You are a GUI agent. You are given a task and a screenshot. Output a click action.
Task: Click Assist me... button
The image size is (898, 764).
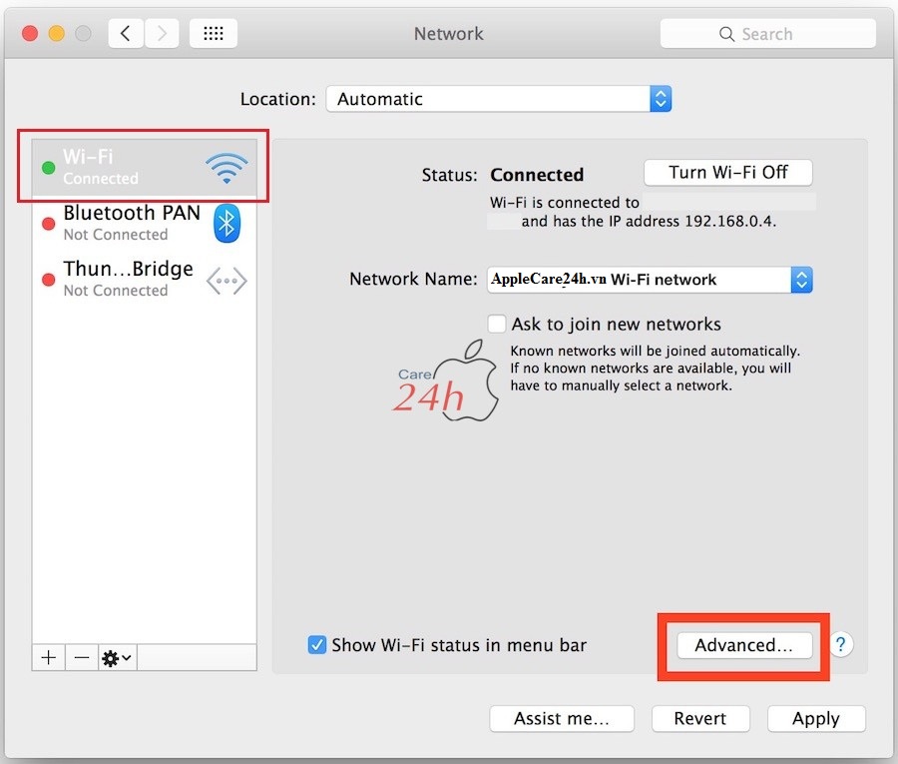[561, 719]
